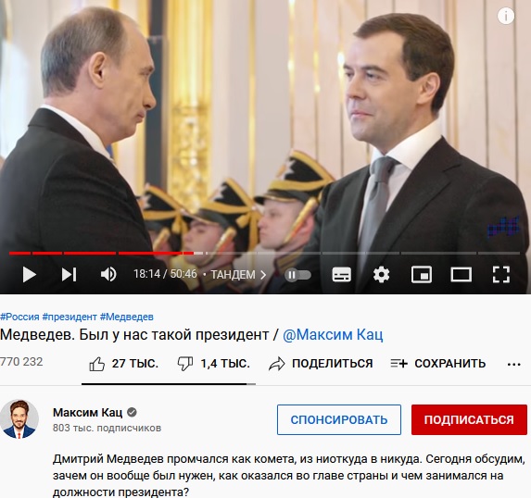Enable theater mode view
This screenshot has width=531, height=498.
pos(461,275)
